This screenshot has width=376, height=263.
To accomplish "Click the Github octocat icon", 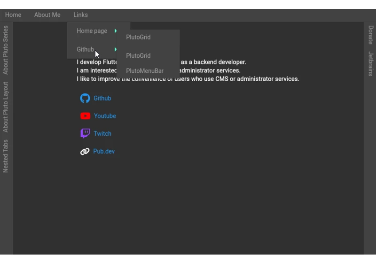I will click(85, 98).
